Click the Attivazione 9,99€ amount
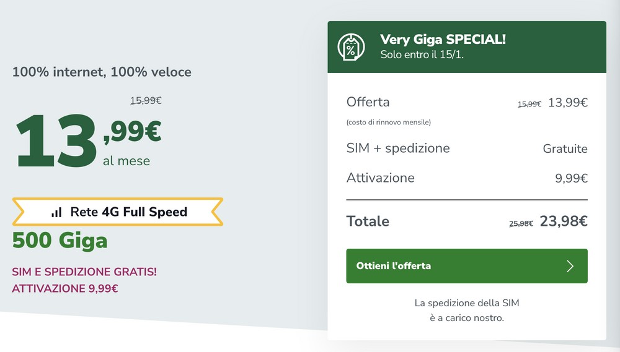This screenshot has height=352, width=620. tap(572, 178)
